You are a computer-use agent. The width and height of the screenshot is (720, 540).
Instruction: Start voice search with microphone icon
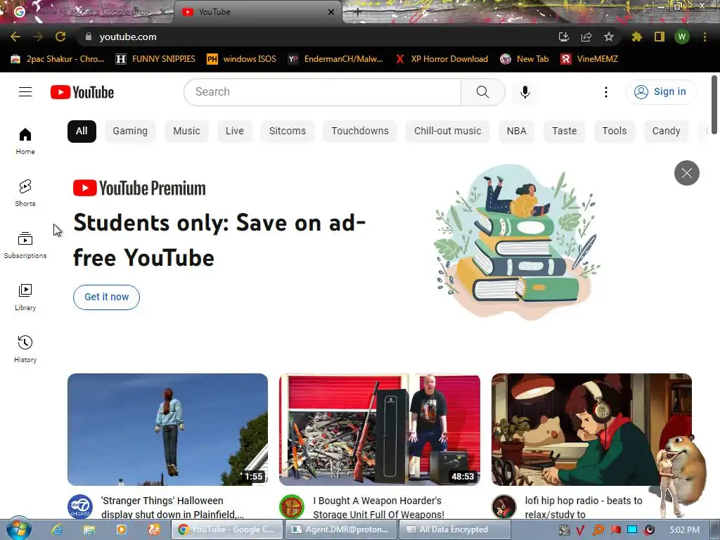525,92
